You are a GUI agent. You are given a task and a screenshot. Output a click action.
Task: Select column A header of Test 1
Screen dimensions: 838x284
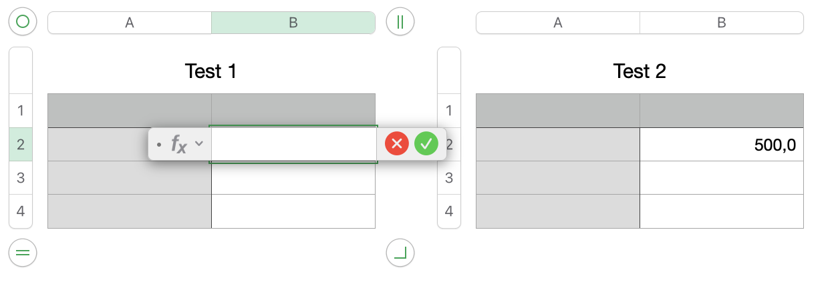[x=130, y=23]
